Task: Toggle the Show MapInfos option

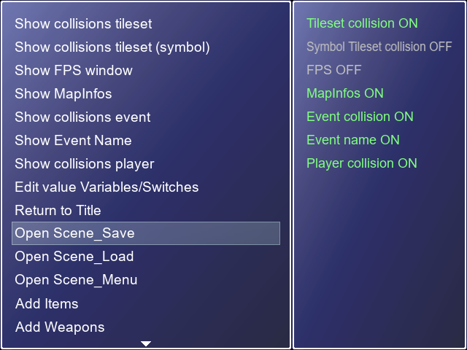Action: point(63,94)
